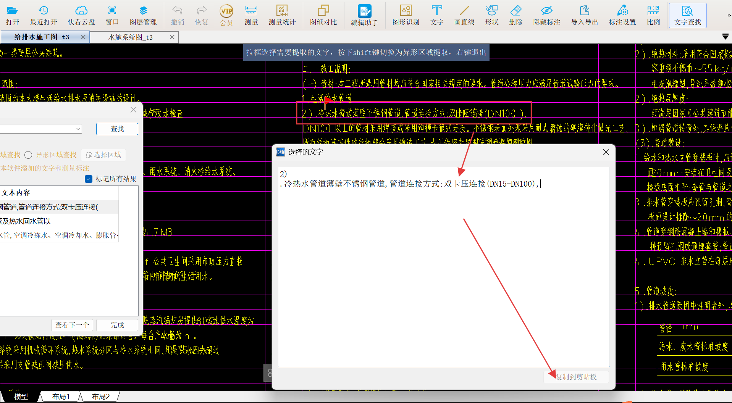Activate the 文字查找 text search tool
Viewport: 732px width, 403px height.
click(x=688, y=15)
